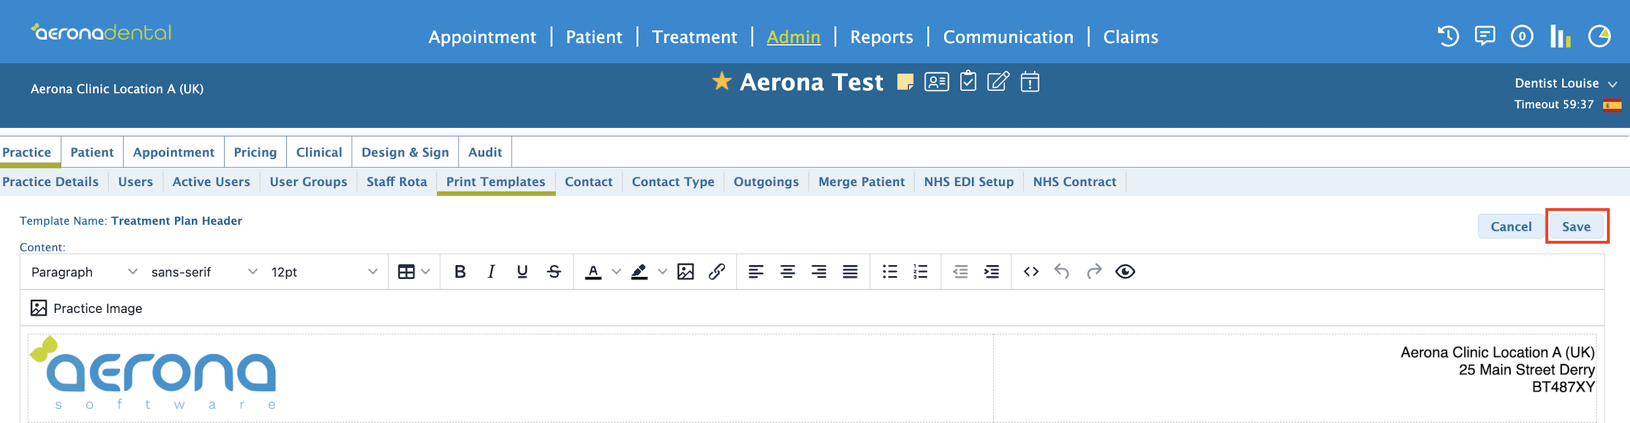
Task: Toggle strikethrough formatting
Action: [x=554, y=272]
